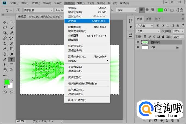This screenshot has height=124, width=186.
Task: Right align text button
Action: click(x=152, y=10)
